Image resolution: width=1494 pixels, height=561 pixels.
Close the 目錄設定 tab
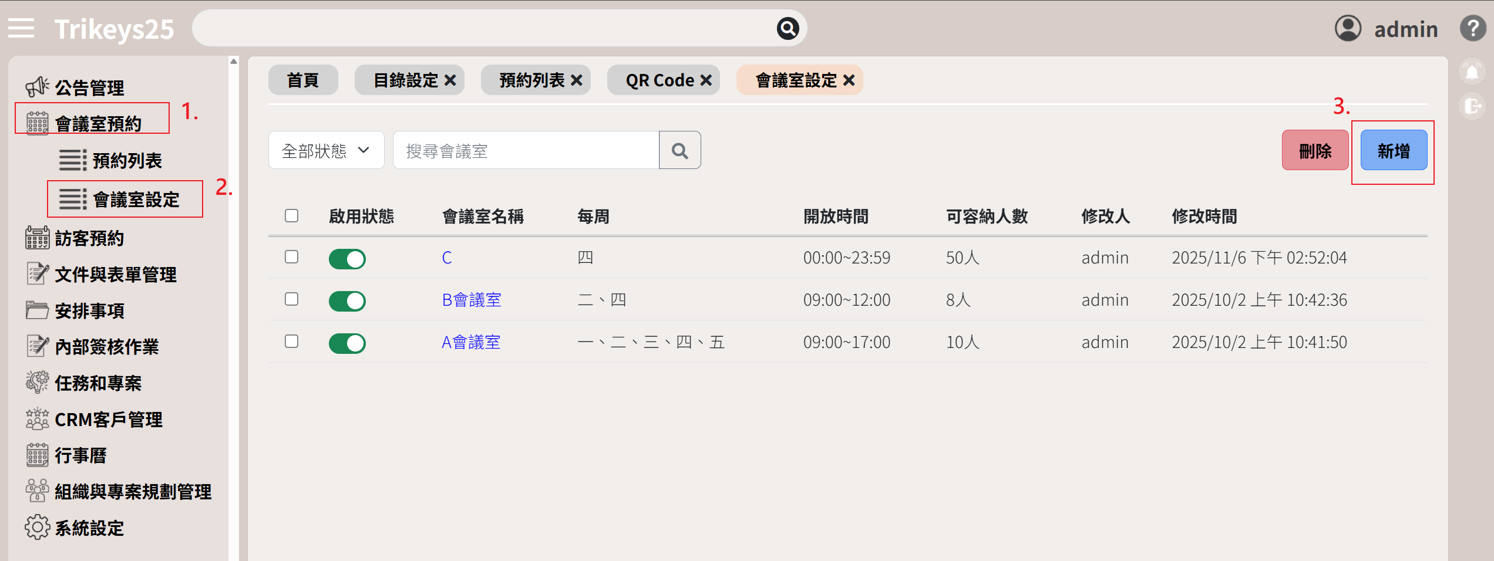pyautogui.click(x=450, y=80)
